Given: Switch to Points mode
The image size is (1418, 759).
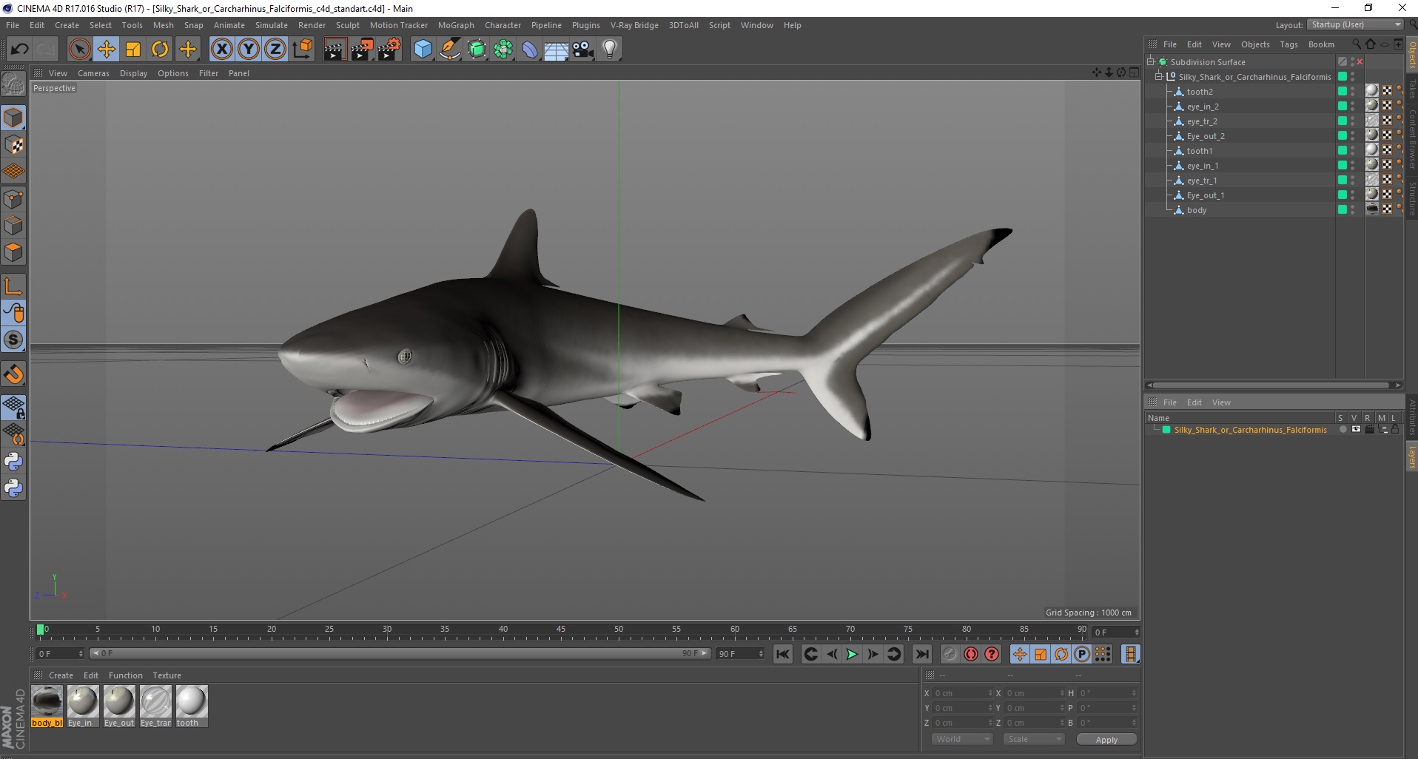Looking at the screenshot, I should point(13,199).
